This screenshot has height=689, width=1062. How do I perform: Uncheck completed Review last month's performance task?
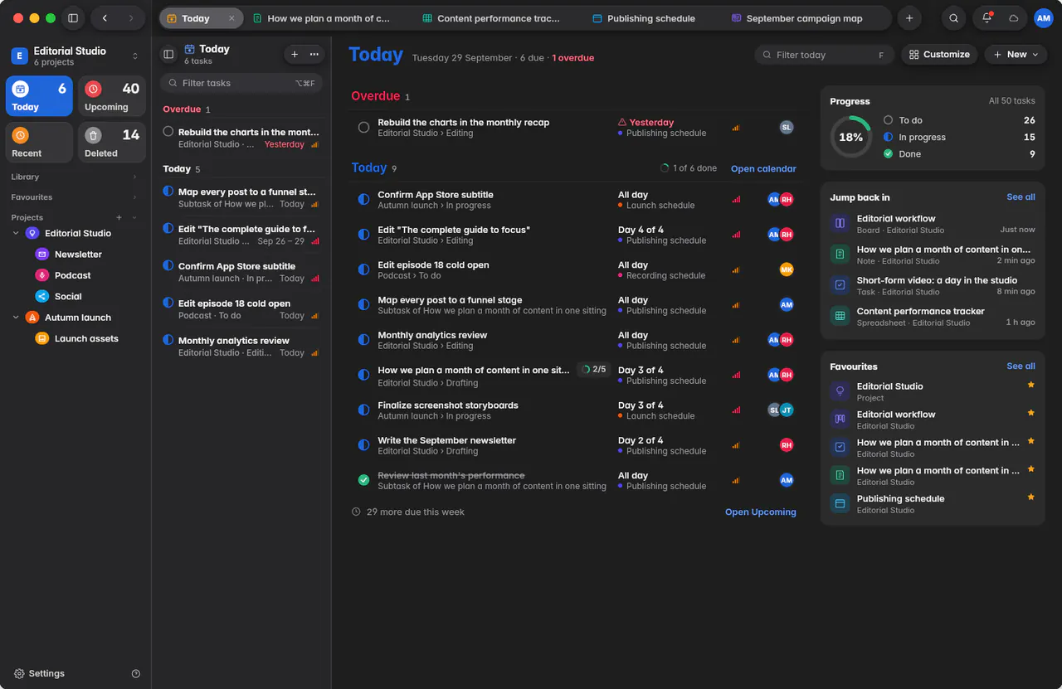pos(363,480)
